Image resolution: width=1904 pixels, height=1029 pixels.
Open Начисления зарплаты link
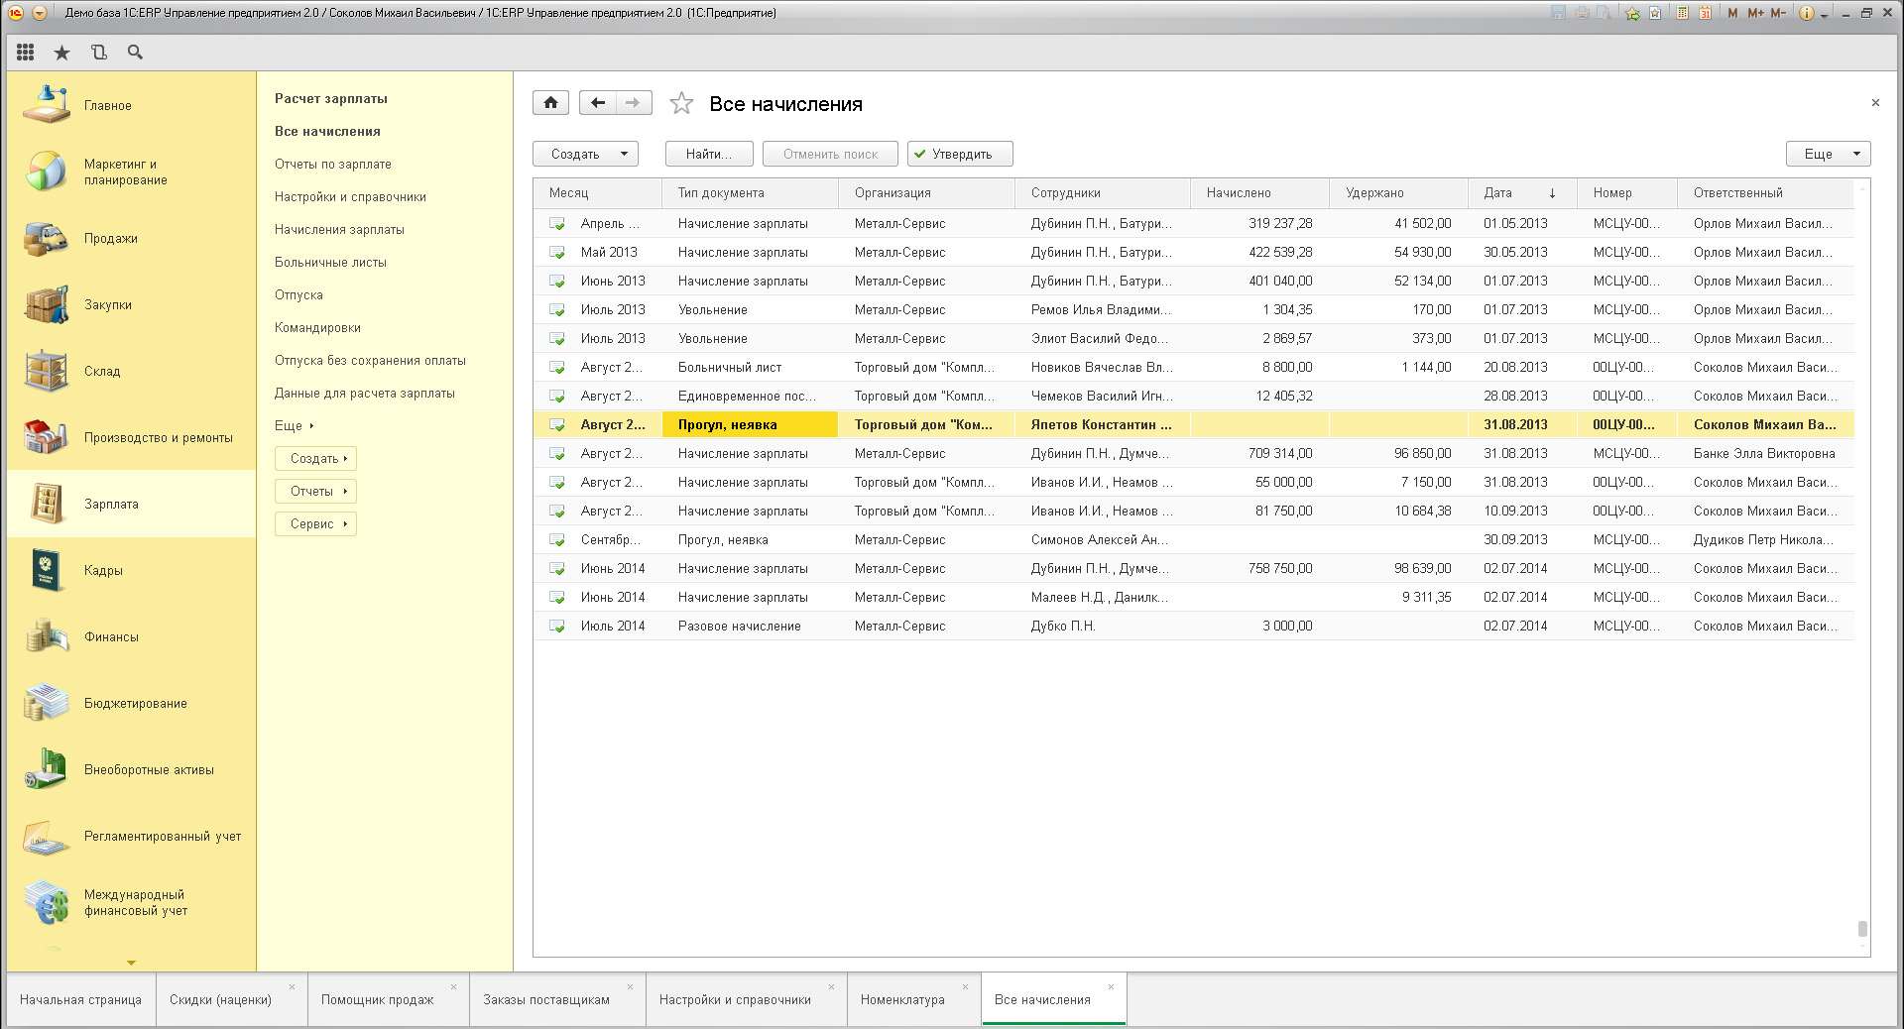(339, 229)
